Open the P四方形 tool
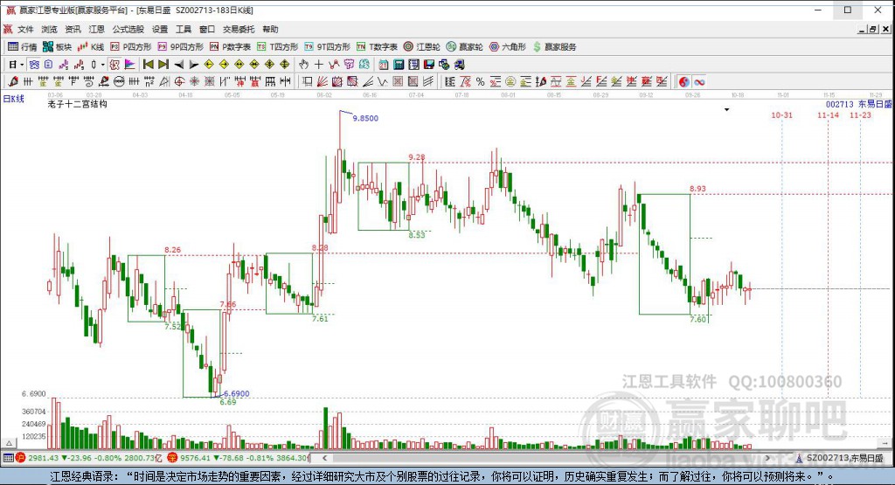Screen dimensions: 895x485 click(131, 47)
